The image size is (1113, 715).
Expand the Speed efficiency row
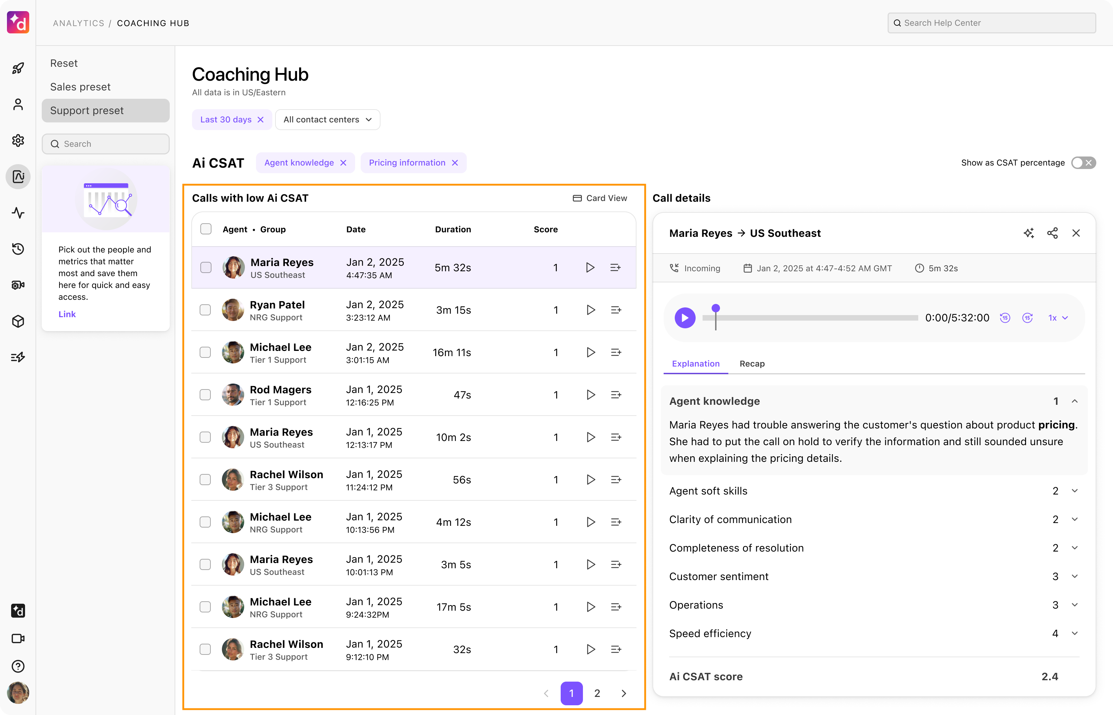1074,634
